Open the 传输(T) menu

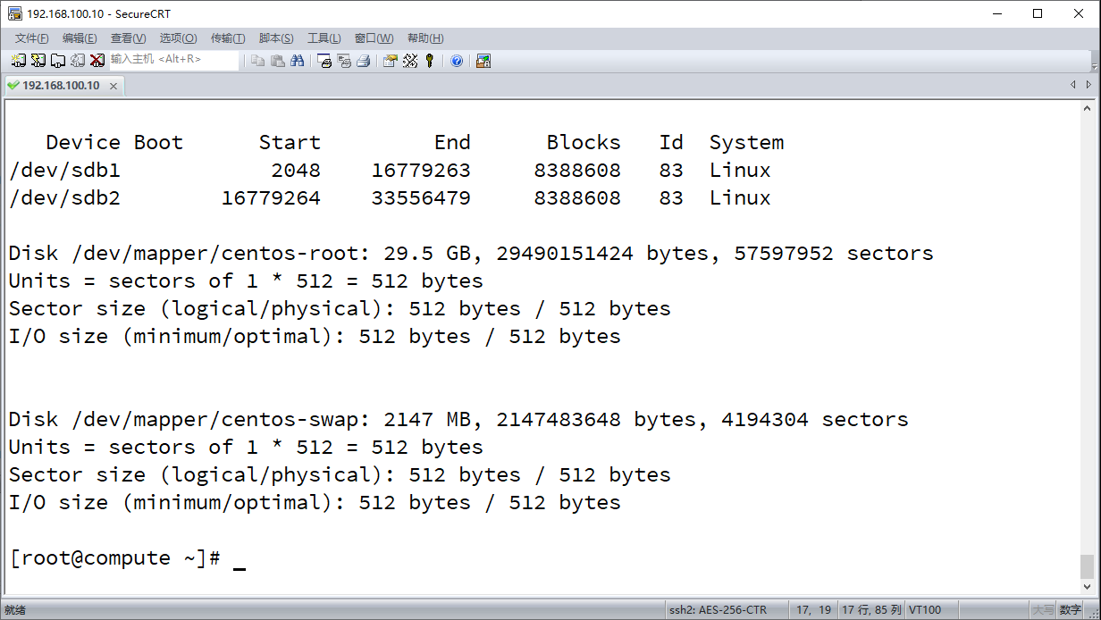point(228,38)
